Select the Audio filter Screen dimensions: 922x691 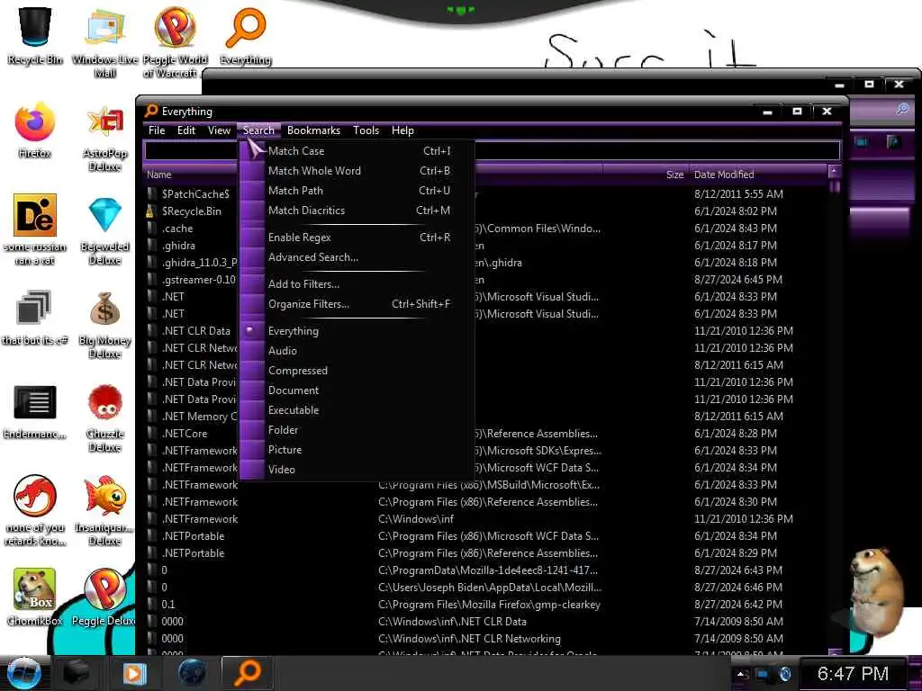tap(358, 351)
